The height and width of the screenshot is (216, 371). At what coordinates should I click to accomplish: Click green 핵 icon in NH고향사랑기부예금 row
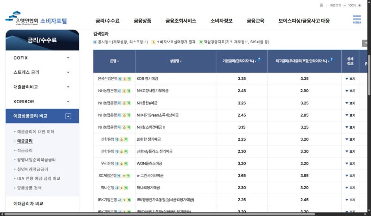[x=128, y=91]
